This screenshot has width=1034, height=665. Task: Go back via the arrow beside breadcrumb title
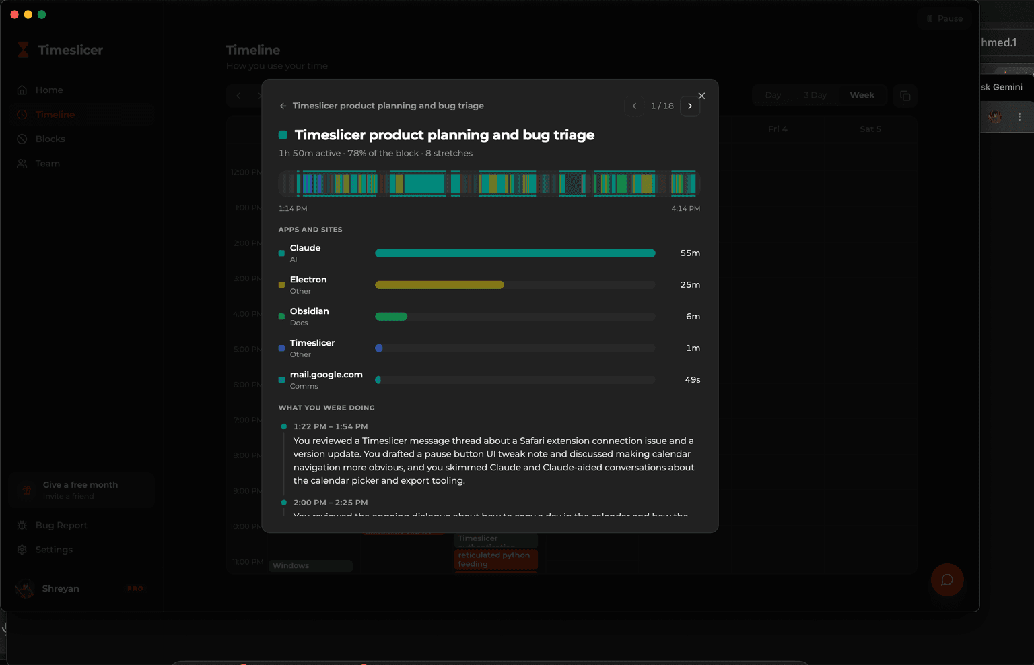click(283, 106)
